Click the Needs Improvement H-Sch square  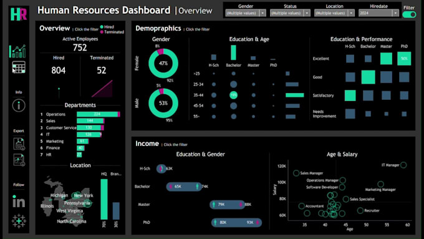click(x=350, y=114)
